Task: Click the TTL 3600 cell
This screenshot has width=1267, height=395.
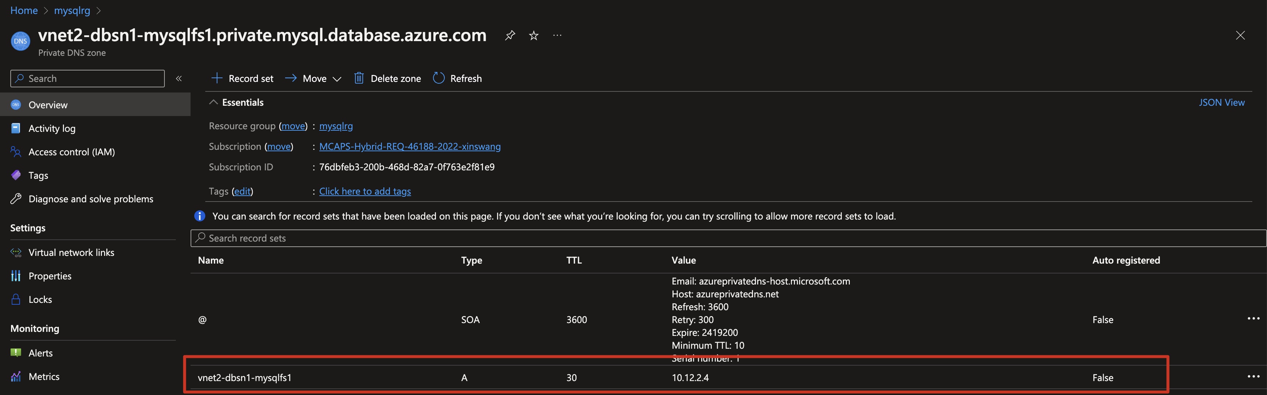Action: click(x=576, y=319)
